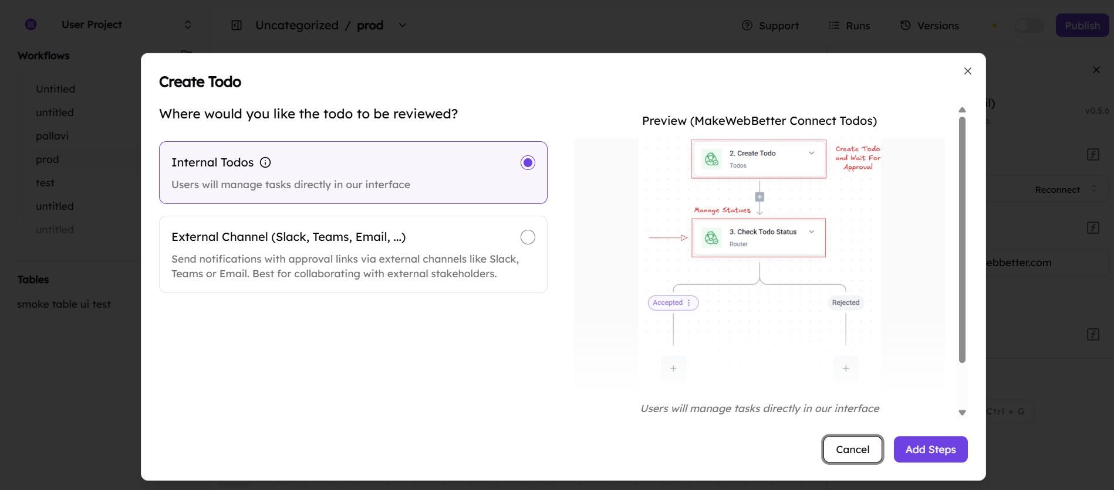Click the preview panel vertical scrollbar

(962, 240)
